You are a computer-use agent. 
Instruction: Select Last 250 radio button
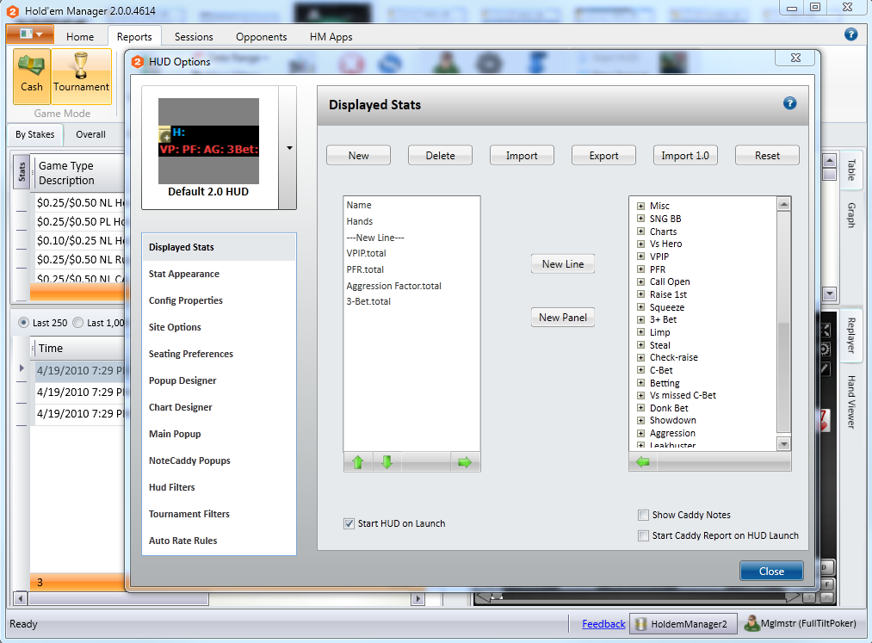(23, 323)
